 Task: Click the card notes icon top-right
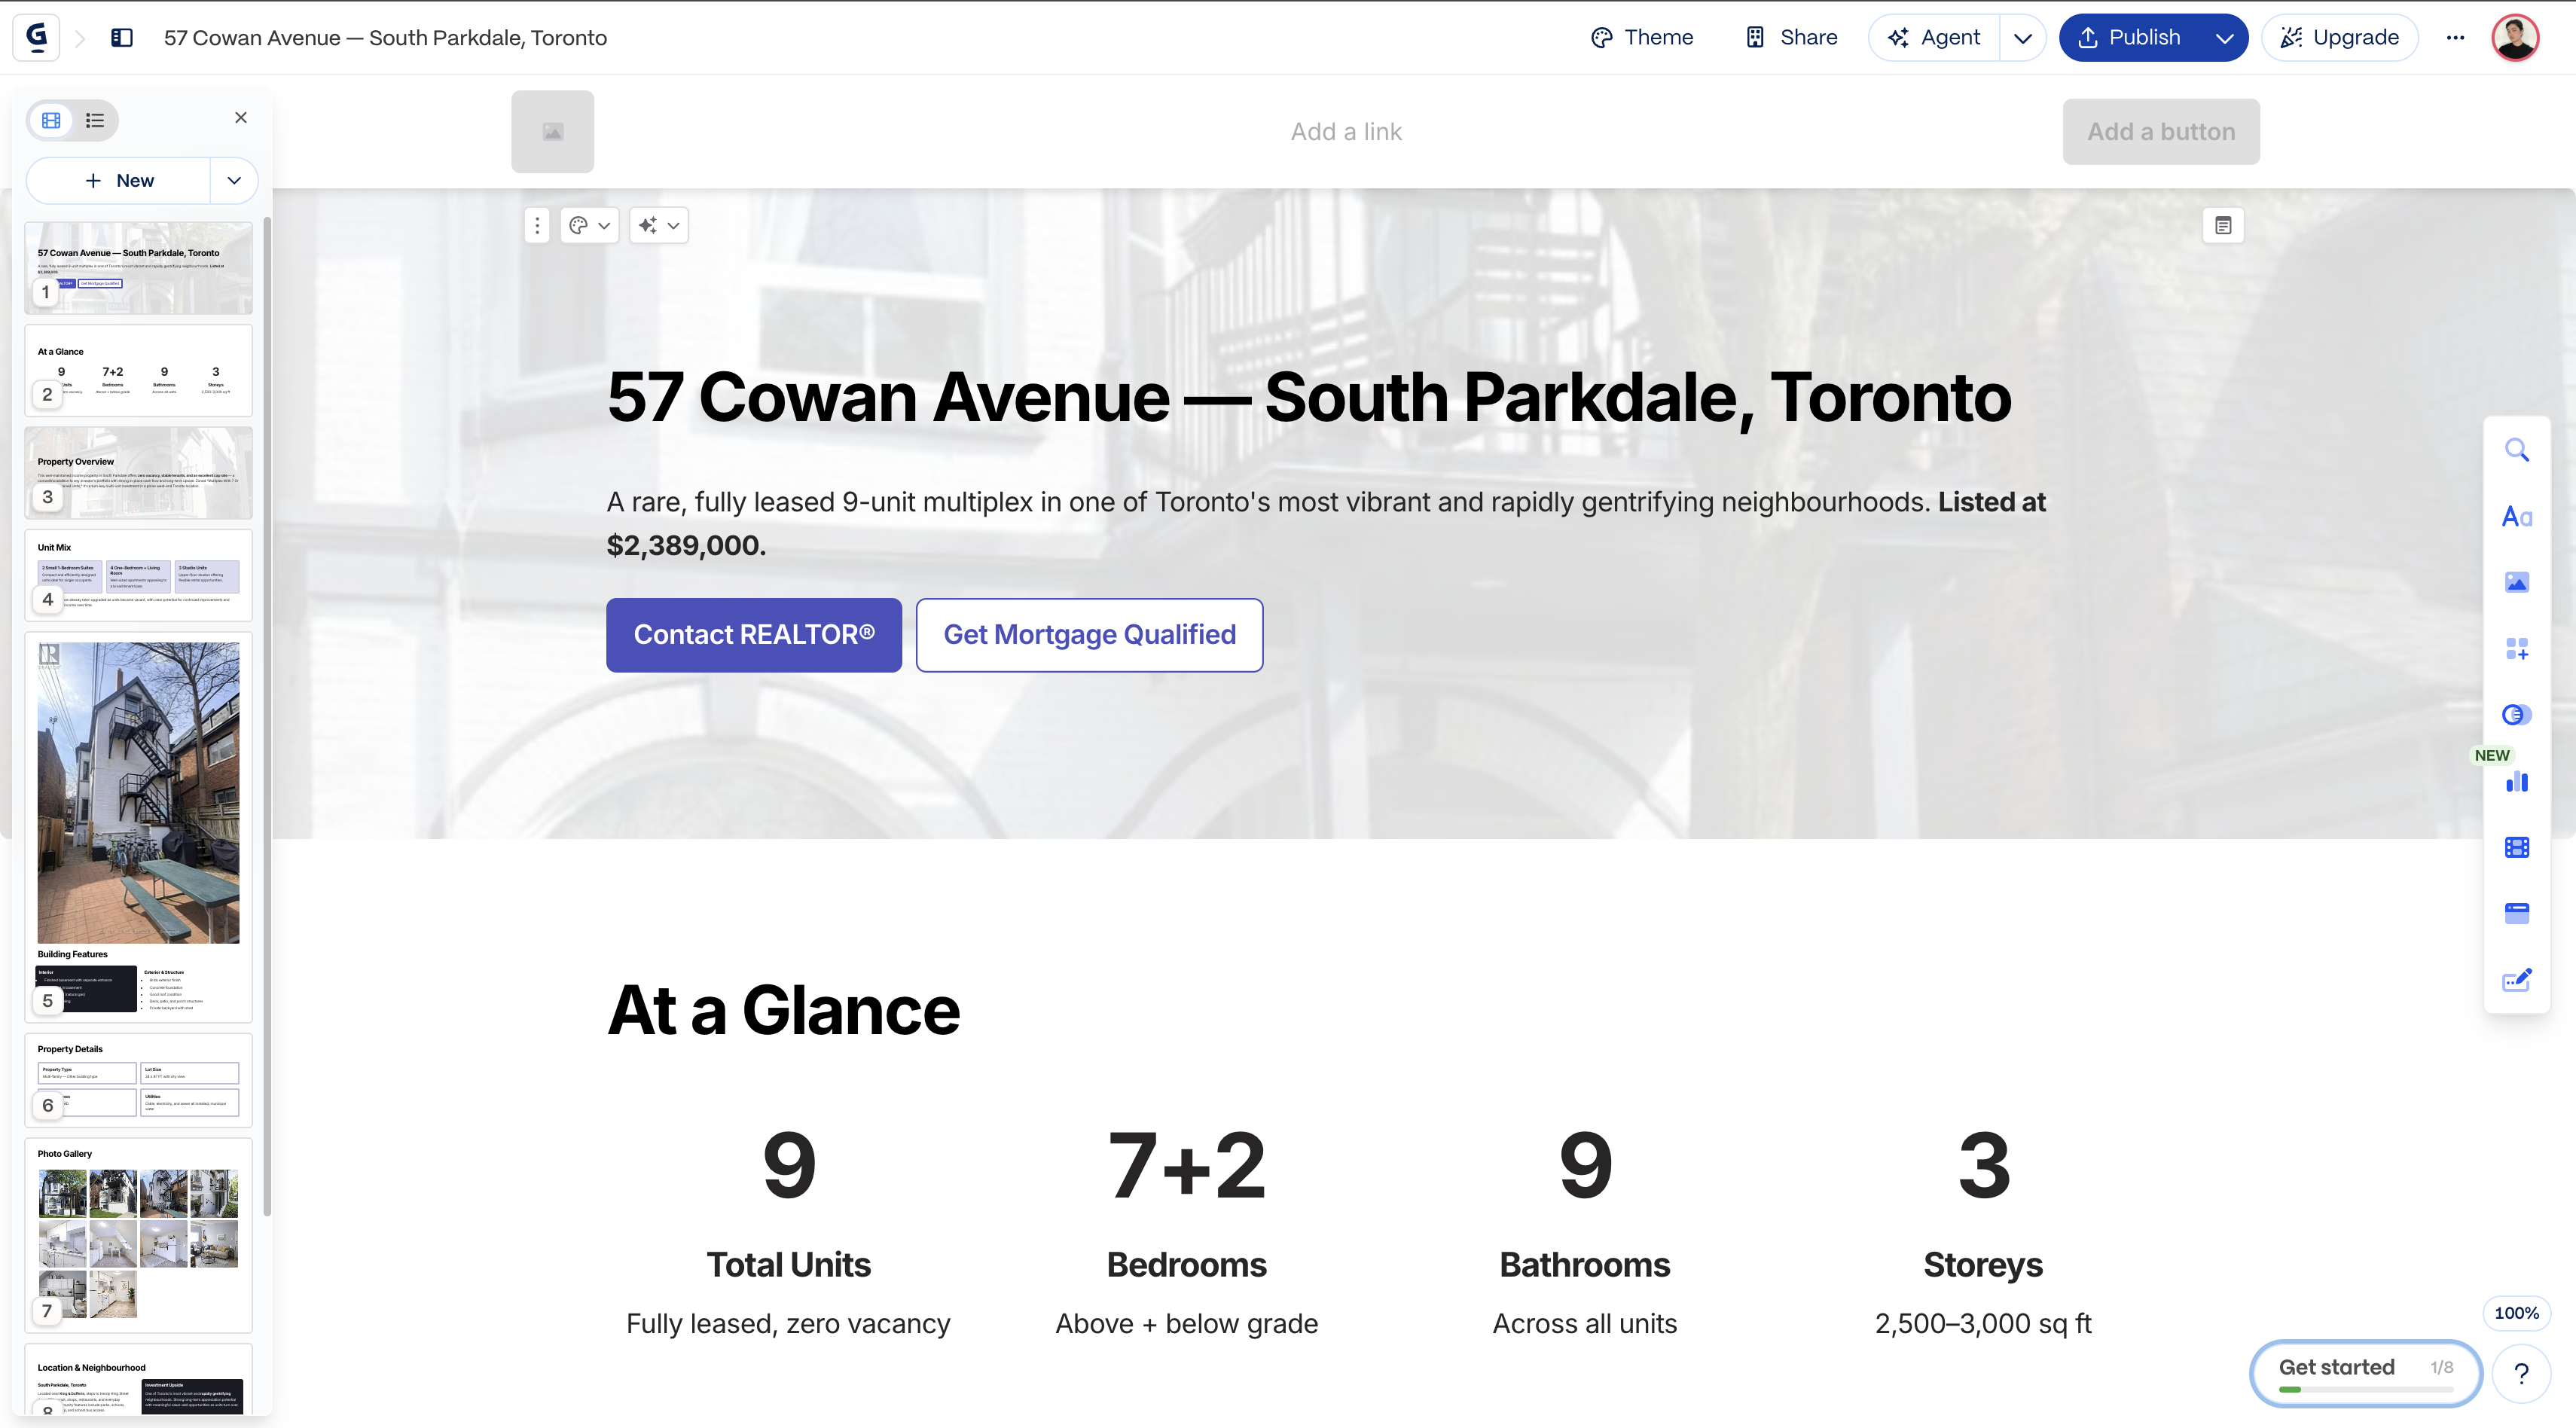click(2222, 226)
